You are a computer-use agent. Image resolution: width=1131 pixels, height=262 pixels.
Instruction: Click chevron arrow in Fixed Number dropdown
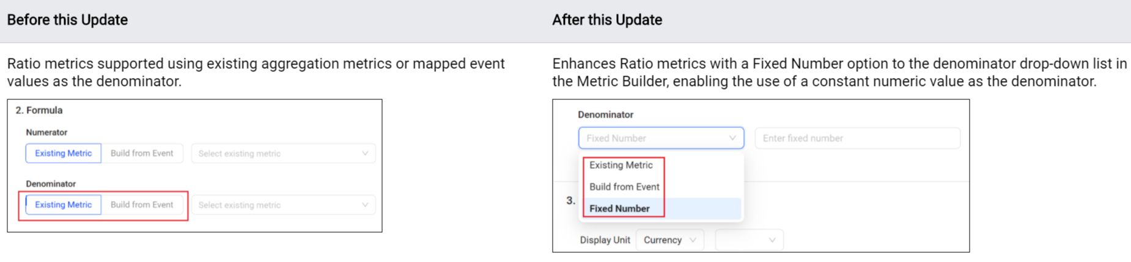click(x=732, y=138)
